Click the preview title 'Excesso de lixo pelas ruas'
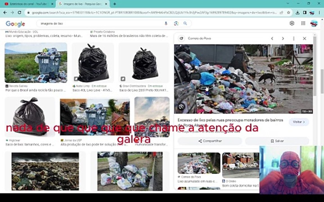 click(230, 122)
